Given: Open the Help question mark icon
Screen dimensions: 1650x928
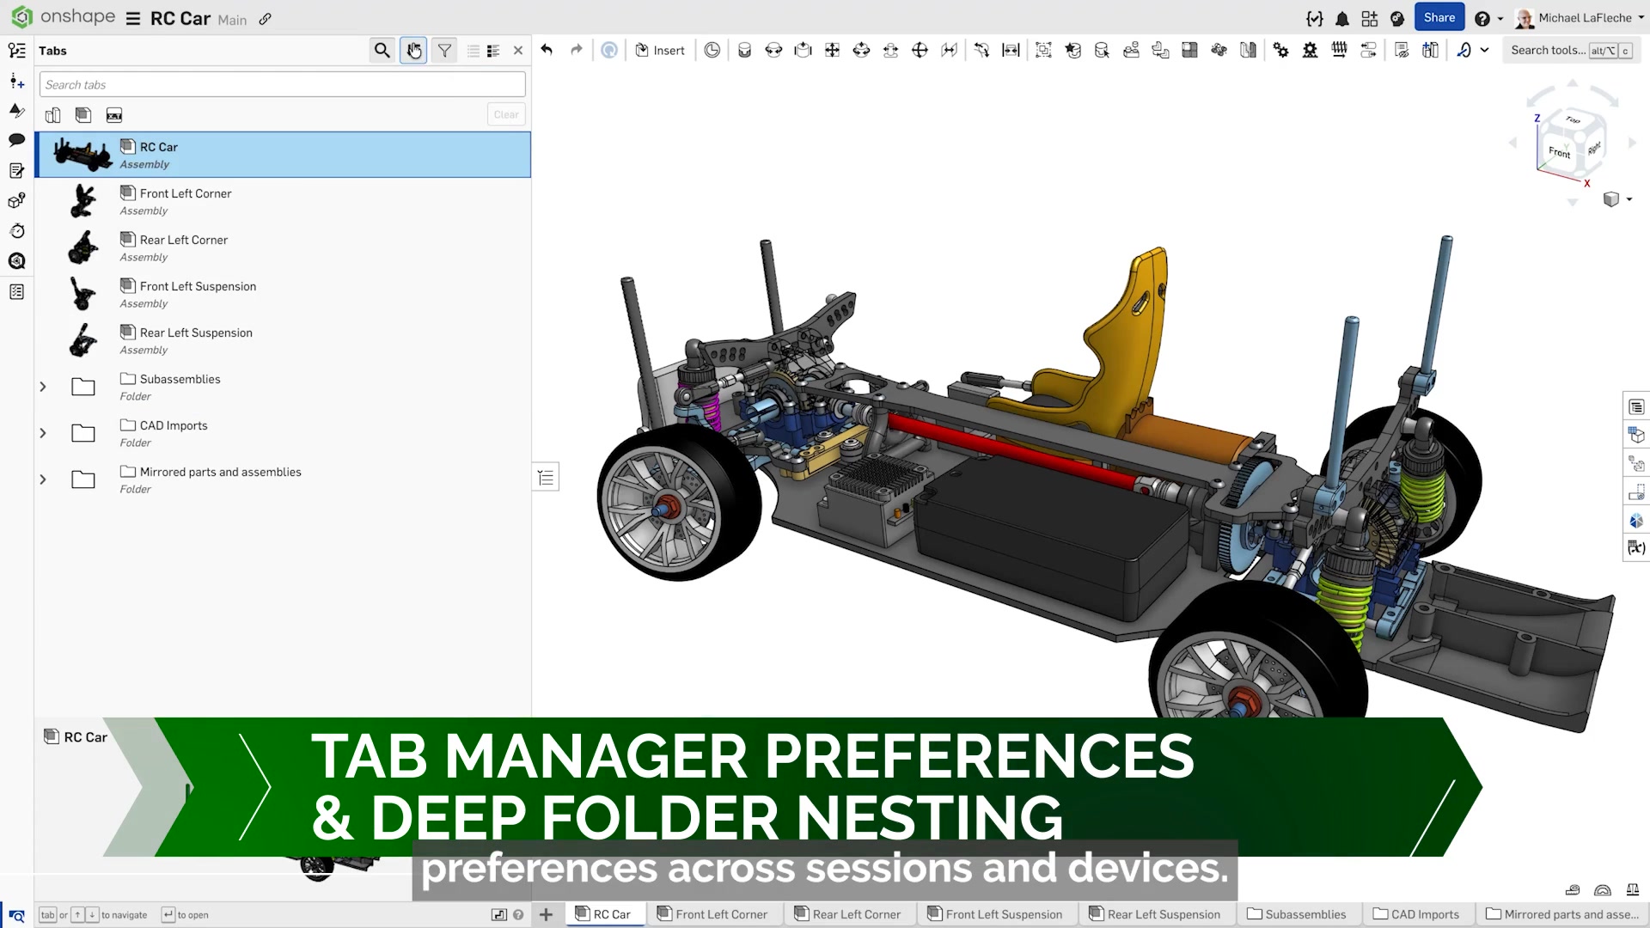Looking at the screenshot, I should 1482,19.
